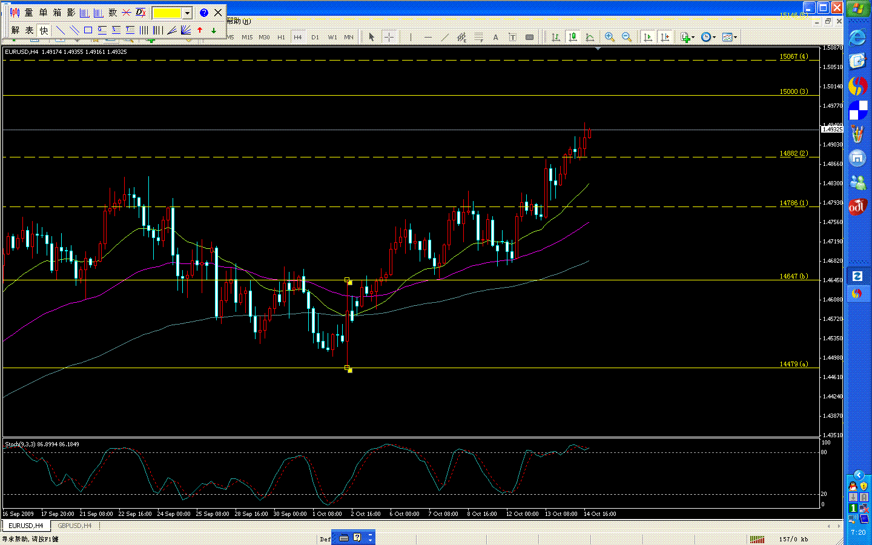Click the 数 tool in floating toolbar
The image size is (872, 545).
(113, 13)
